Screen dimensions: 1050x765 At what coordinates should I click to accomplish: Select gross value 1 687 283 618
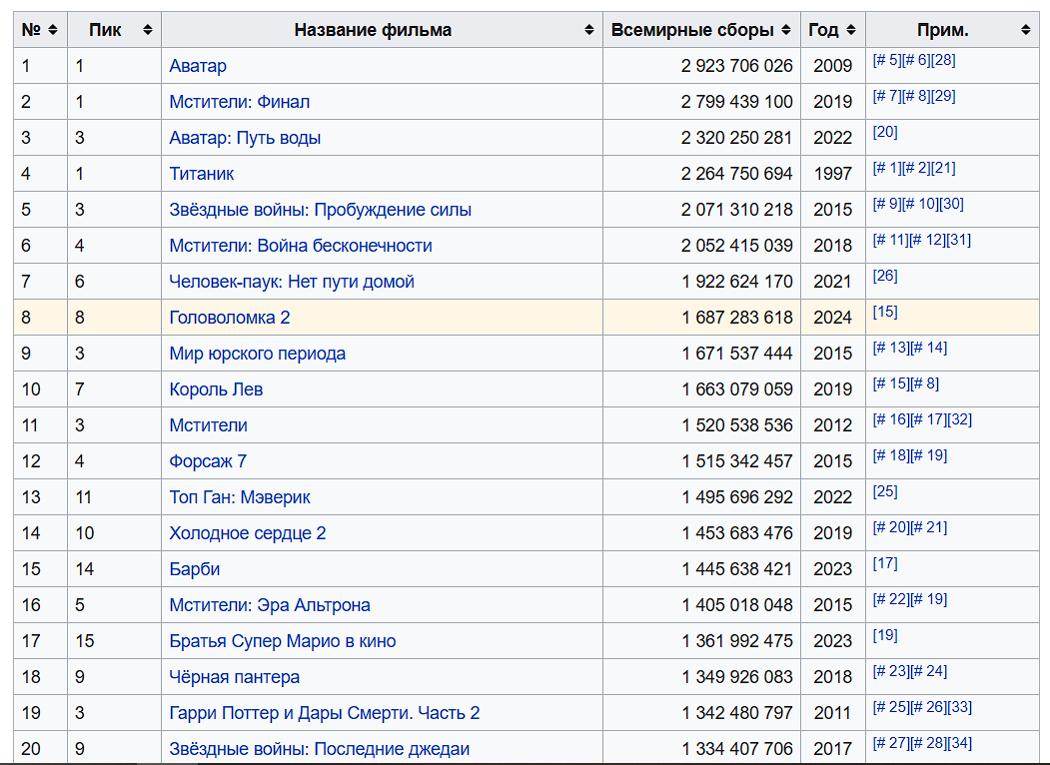tap(737, 318)
